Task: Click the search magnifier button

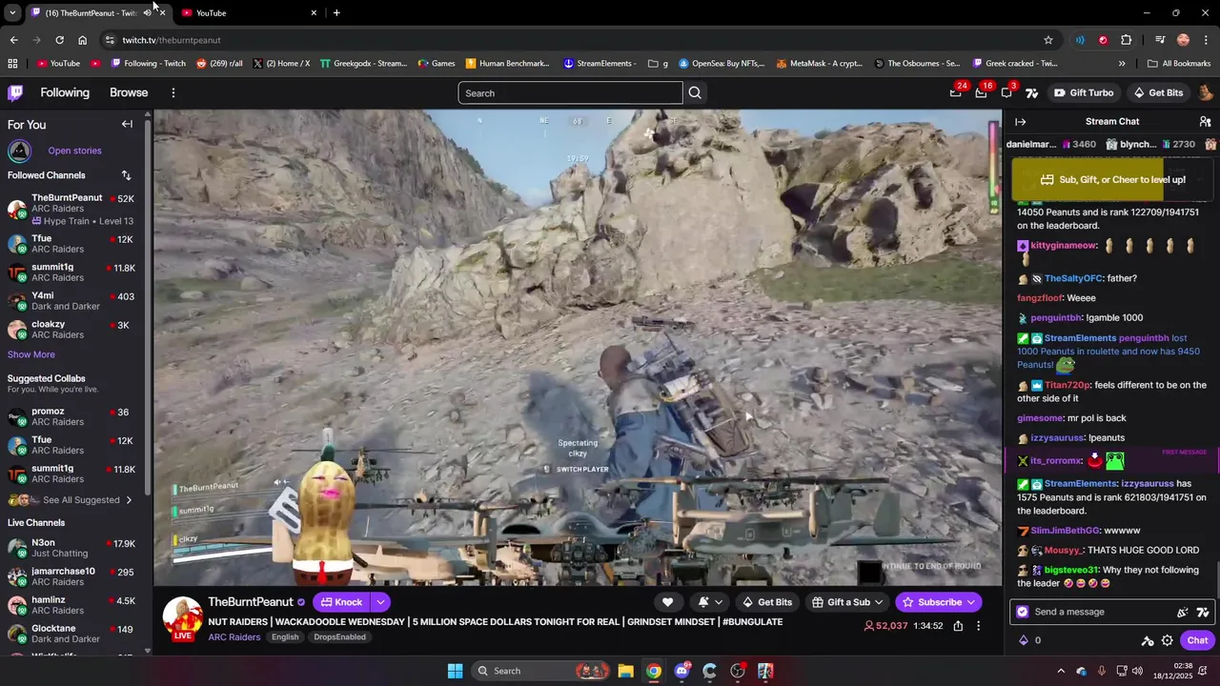Action: pos(695,92)
